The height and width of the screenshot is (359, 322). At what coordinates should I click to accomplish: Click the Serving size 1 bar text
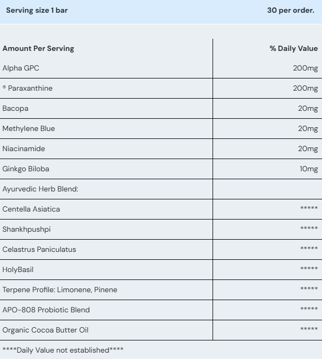tap(37, 11)
